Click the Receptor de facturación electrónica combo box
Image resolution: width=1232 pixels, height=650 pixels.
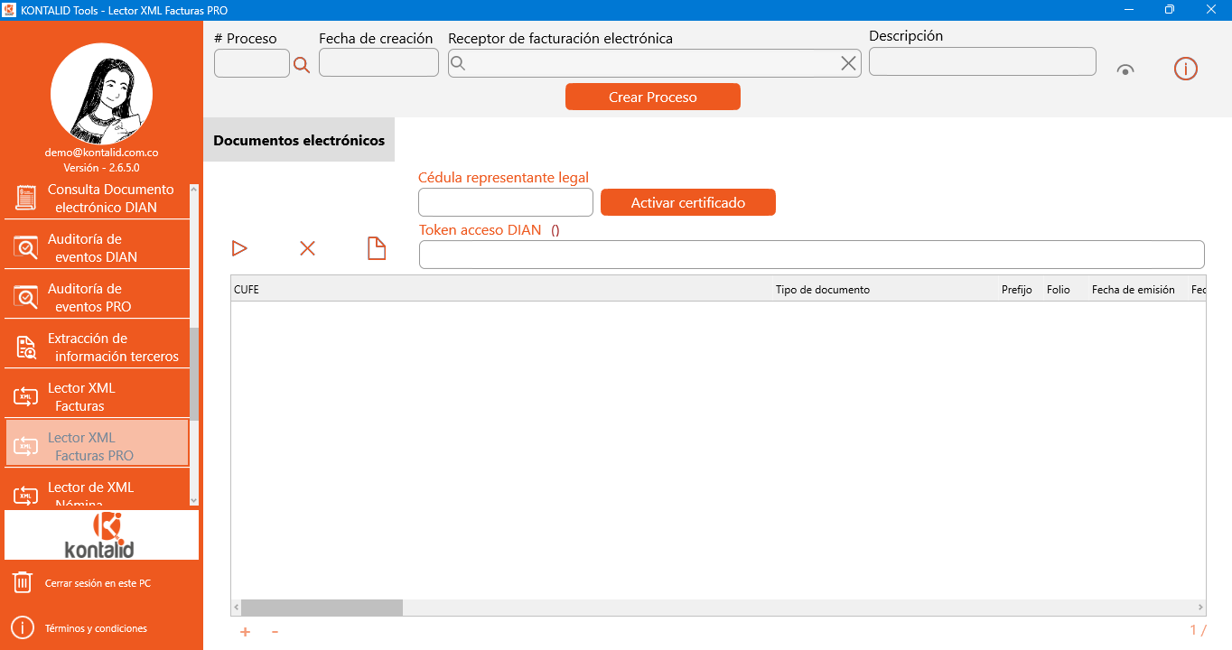click(655, 63)
